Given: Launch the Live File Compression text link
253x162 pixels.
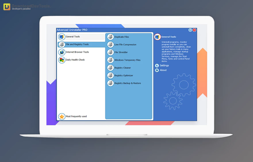Looking at the screenshot, I should pos(125,45).
